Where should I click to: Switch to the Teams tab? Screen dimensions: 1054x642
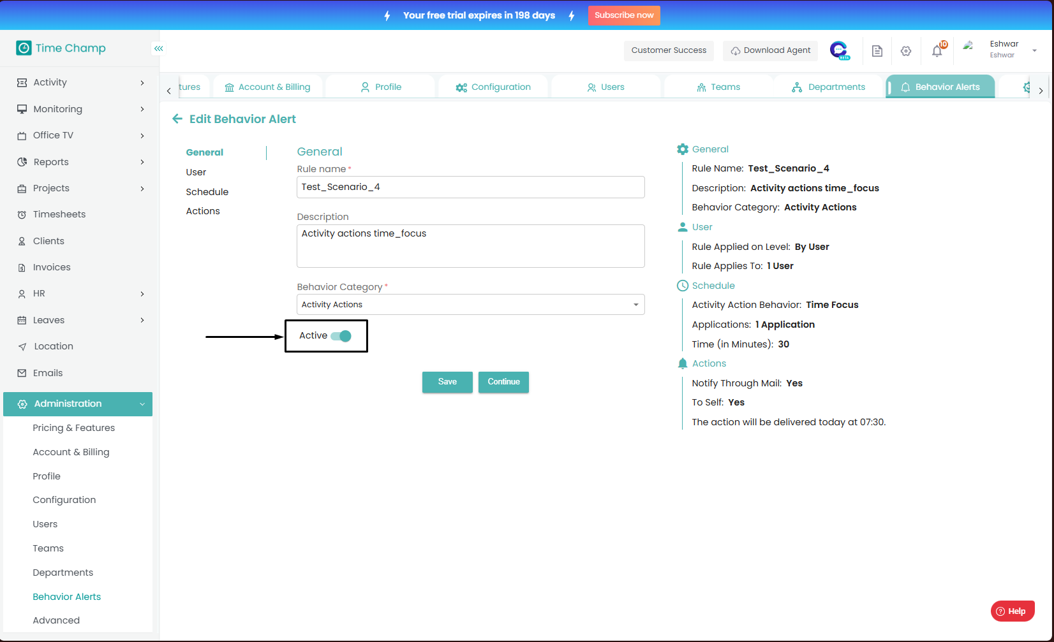pos(718,87)
